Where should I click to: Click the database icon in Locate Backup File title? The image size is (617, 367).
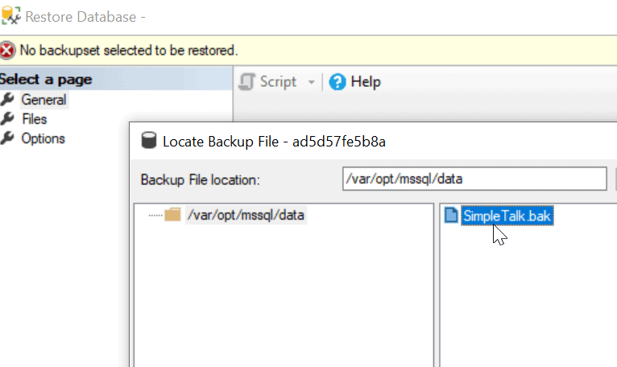pos(148,141)
